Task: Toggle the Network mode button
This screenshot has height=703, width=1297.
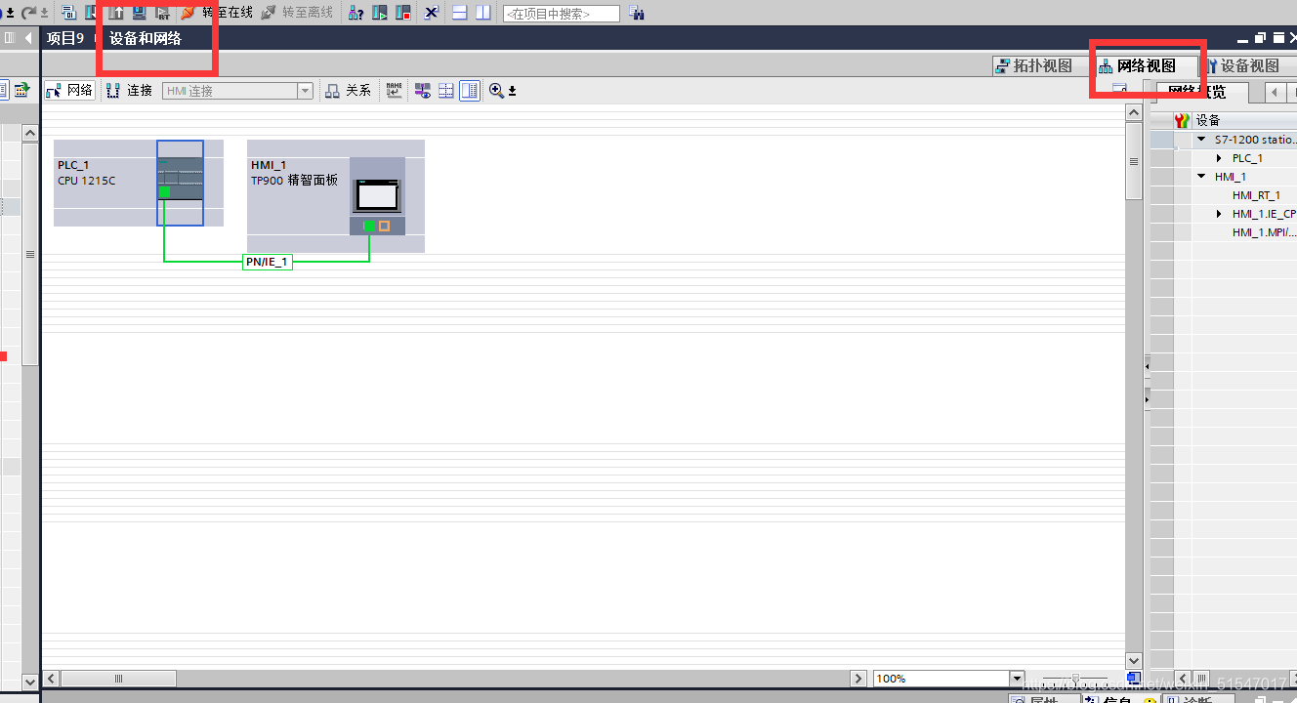Action: 69,91
